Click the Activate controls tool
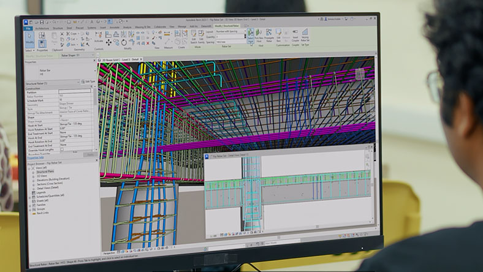The width and height of the screenshot is (483, 272). coord(99,36)
